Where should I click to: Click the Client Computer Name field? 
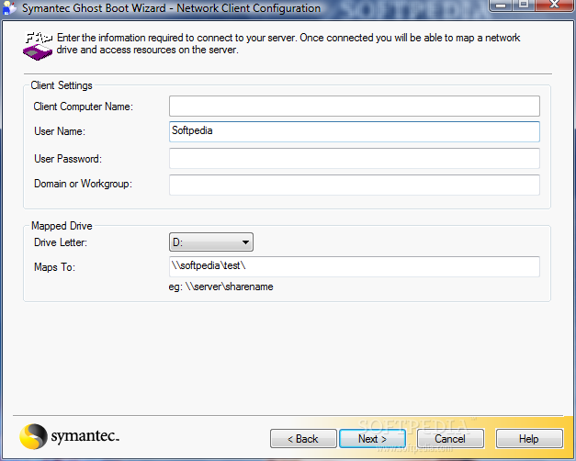tap(354, 107)
